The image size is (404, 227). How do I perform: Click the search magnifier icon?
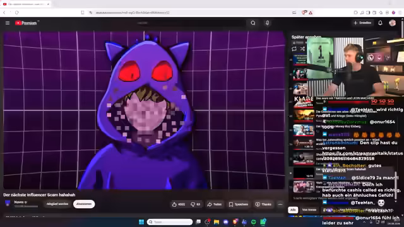click(x=253, y=23)
